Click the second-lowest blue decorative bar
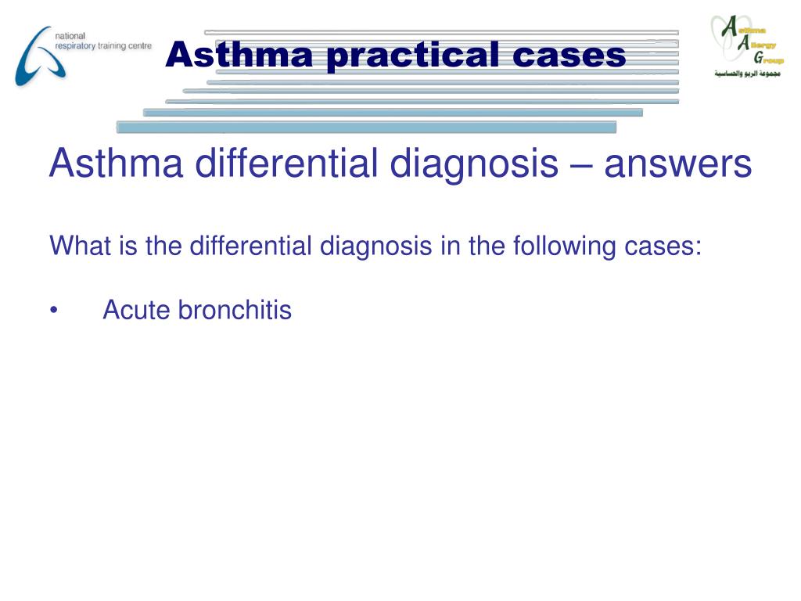This screenshot has height=601, width=801. [x=393, y=113]
